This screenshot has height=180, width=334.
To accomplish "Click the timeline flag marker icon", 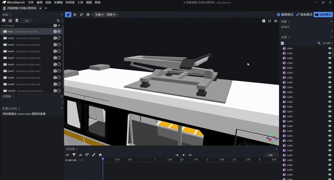I will point(100,155).
